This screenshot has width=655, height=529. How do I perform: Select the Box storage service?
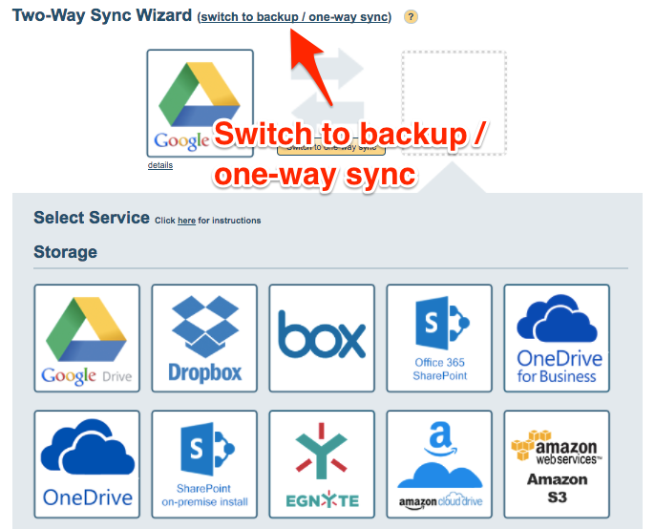tap(322, 338)
